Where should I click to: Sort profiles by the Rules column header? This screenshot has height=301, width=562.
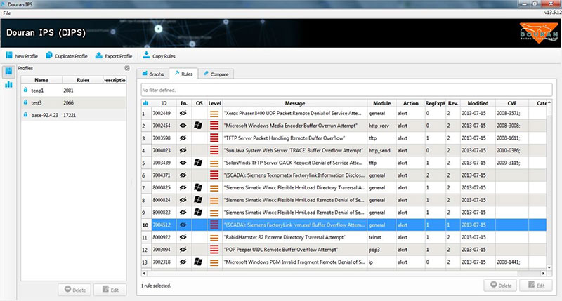(x=83, y=80)
